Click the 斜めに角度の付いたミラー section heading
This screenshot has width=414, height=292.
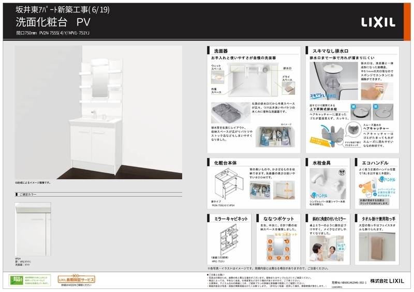click(329, 219)
